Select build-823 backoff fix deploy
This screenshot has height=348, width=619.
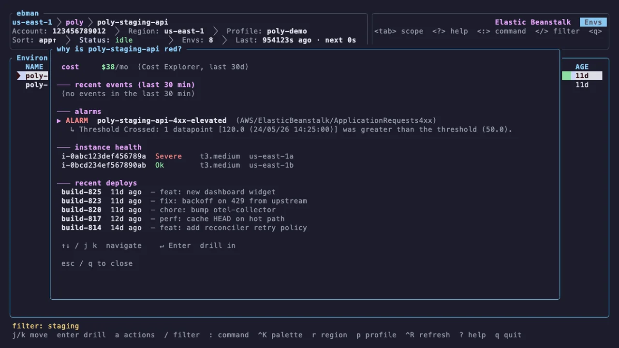[x=184, y=201]
